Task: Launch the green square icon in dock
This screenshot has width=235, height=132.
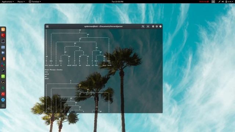Action: (x=3, y=76)
